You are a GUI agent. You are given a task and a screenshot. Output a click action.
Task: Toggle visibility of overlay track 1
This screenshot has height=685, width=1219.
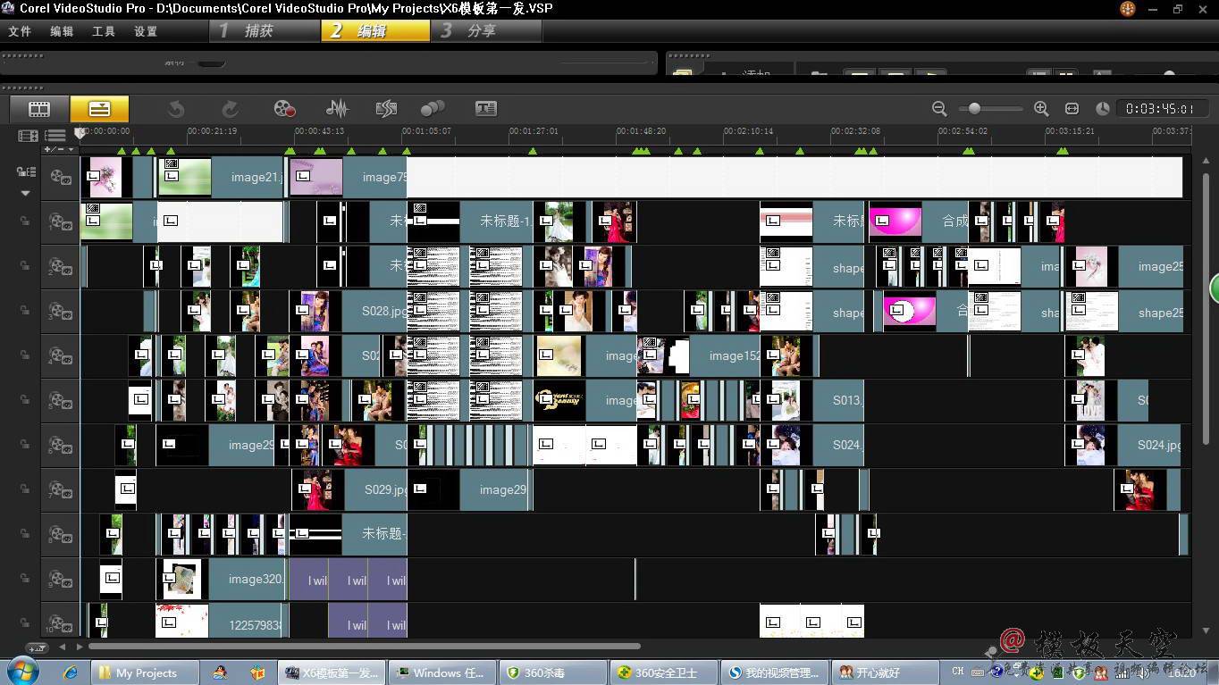(x=60, y=221)
